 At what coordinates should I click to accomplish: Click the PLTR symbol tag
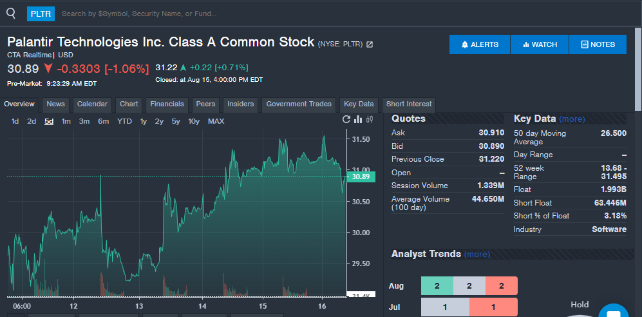[41, 14]
